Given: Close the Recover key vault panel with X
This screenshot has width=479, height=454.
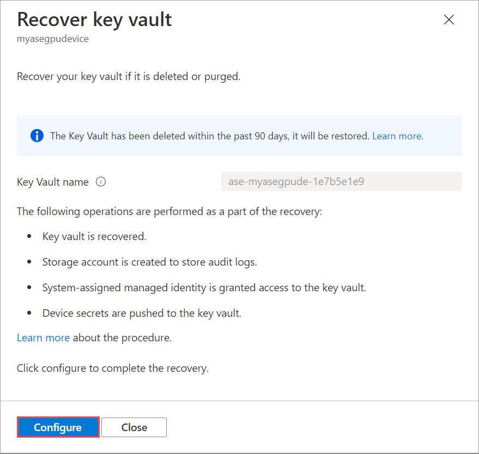Looking at the screenshot, I should (x=449, y=20).
